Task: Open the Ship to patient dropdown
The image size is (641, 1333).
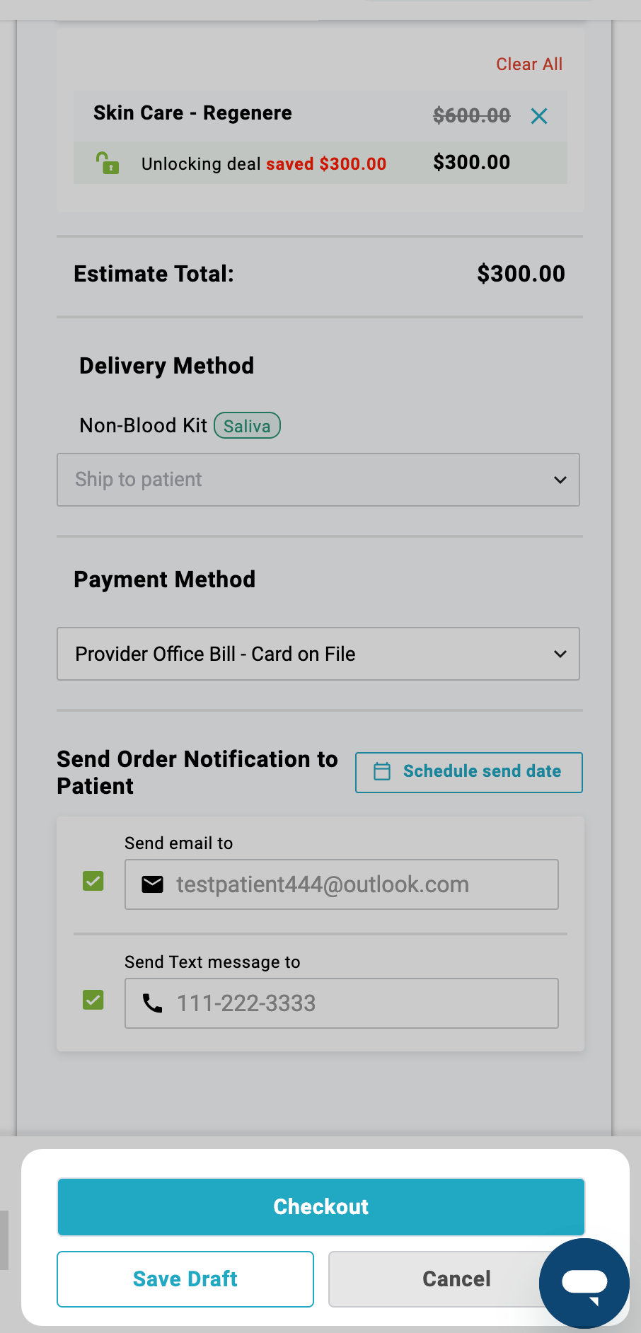Action: 318,480
